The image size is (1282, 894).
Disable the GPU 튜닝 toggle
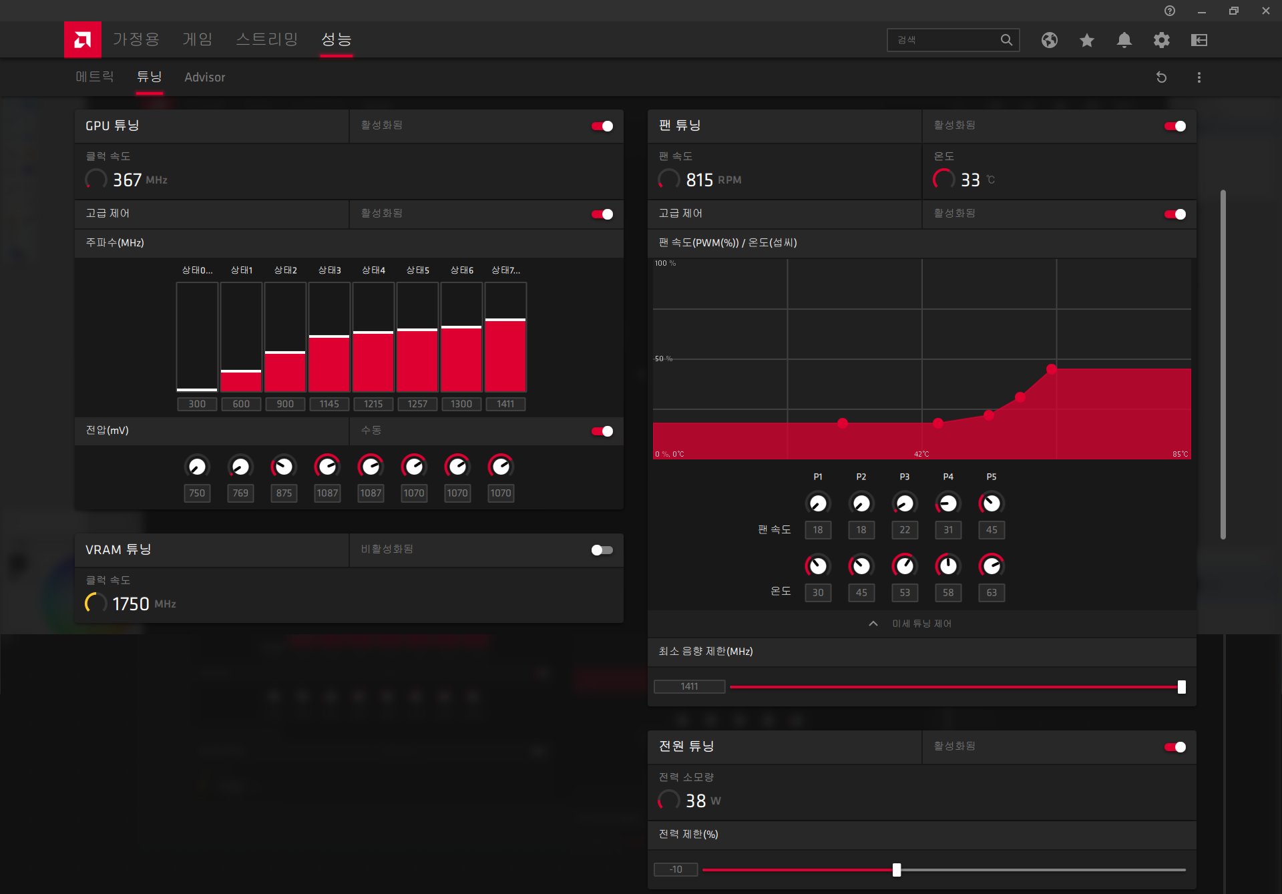click(602, 126)
